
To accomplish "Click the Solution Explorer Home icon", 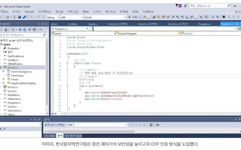I will coord(6,30).
